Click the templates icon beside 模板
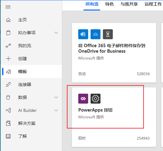 8,71
